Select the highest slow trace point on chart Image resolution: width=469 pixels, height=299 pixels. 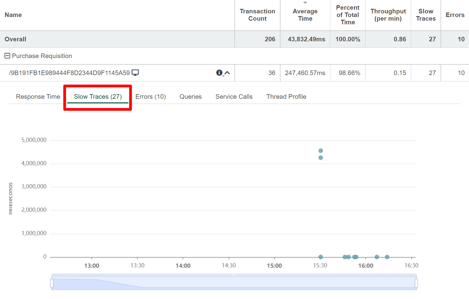pos(321,151)
